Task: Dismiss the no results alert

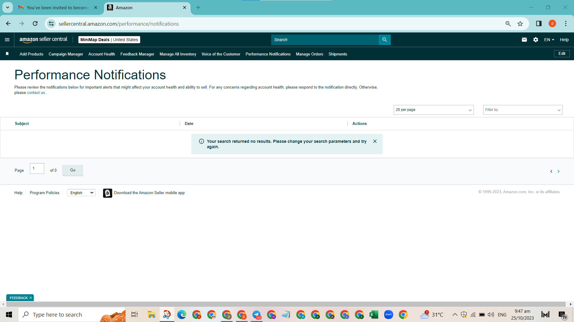Action: point(375,141)
